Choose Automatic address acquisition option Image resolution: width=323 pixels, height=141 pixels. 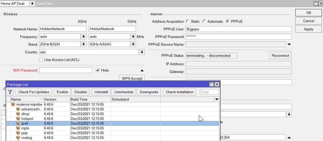tap(204, 21)
